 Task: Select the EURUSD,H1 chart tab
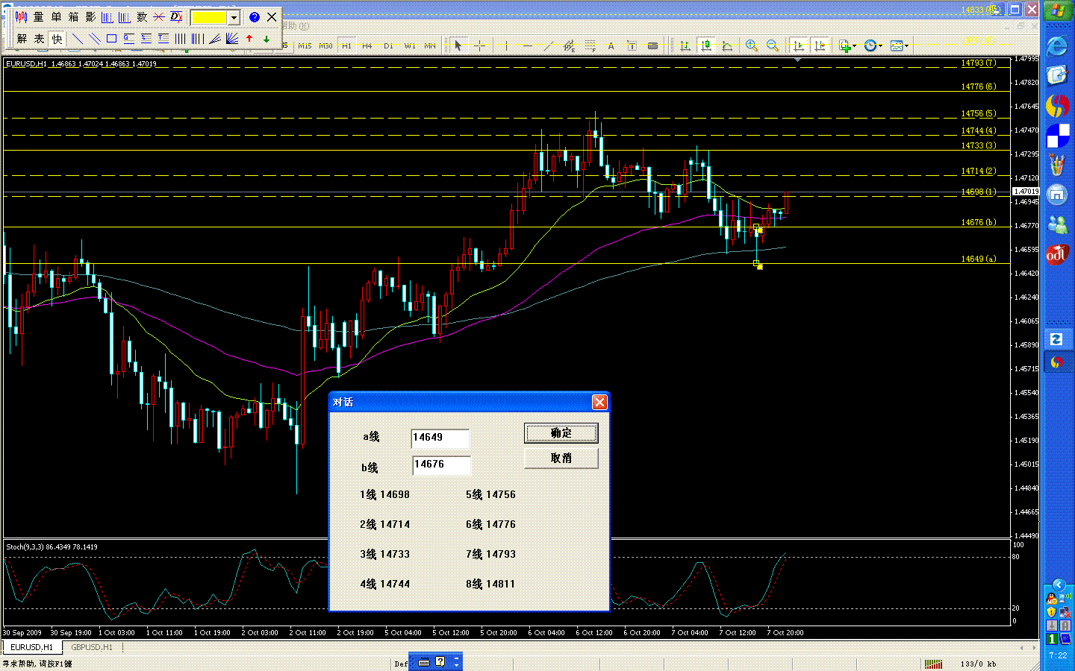tap(31, 647)
